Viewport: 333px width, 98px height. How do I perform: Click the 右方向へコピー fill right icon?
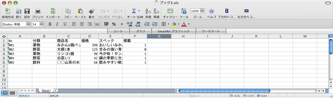point(246,11)
